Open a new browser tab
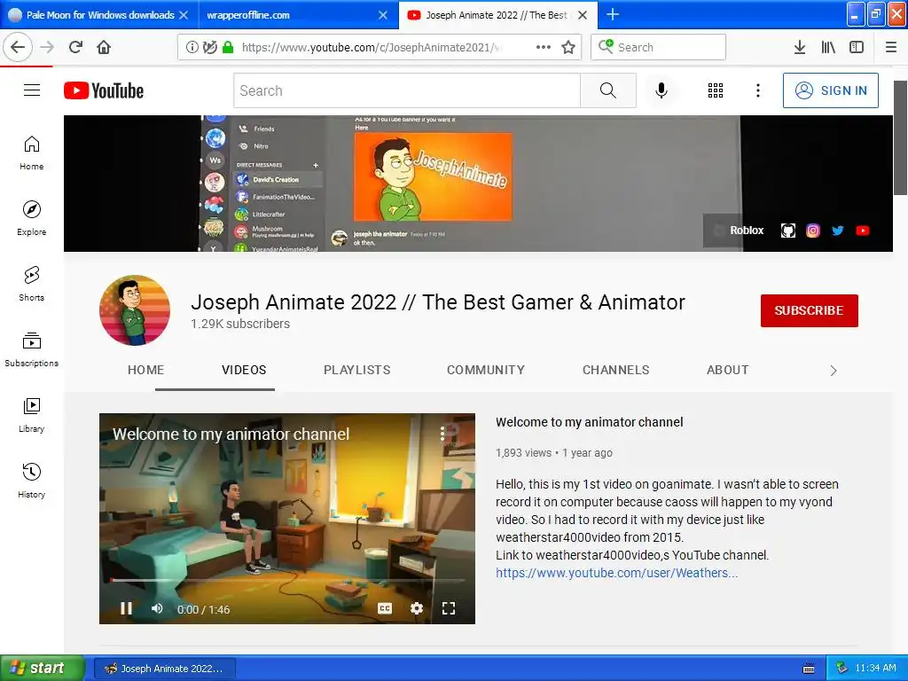The width and height of the screenshot is (908, 681). click(x=613, y=14)
